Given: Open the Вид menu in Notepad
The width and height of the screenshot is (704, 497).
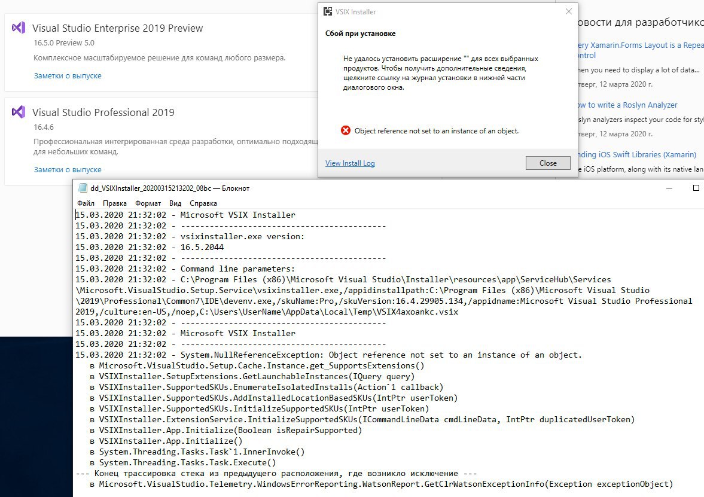Looking at the screenshot, I should 175,203.
